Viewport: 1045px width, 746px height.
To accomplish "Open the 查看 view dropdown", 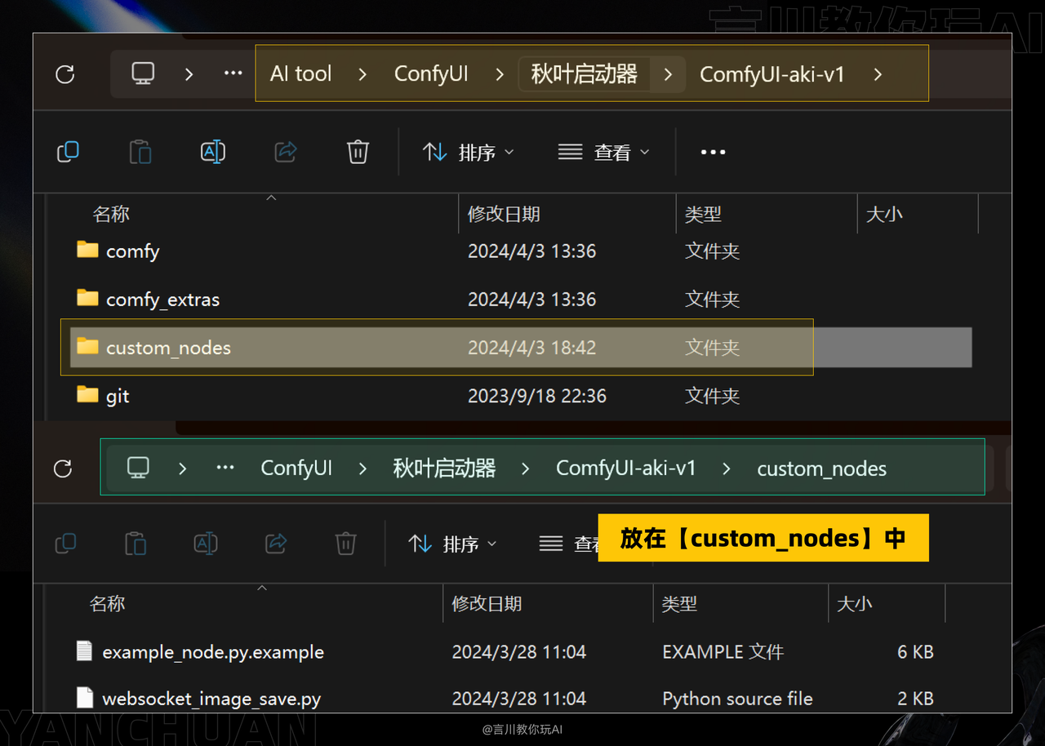I will (x=605, y=151).
